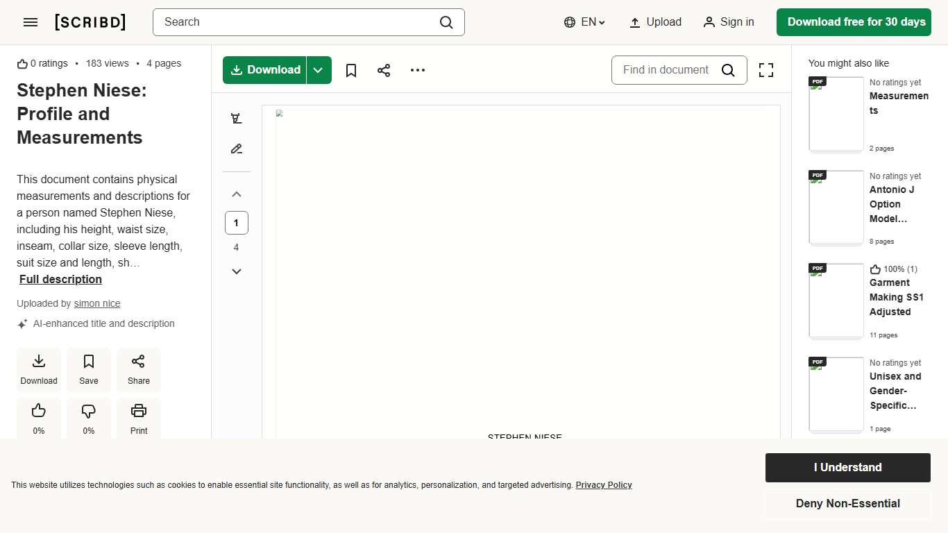Select the pencil annotate tool
The width and height of the screenshot is (948, 533).
click(x=237, y=149)
